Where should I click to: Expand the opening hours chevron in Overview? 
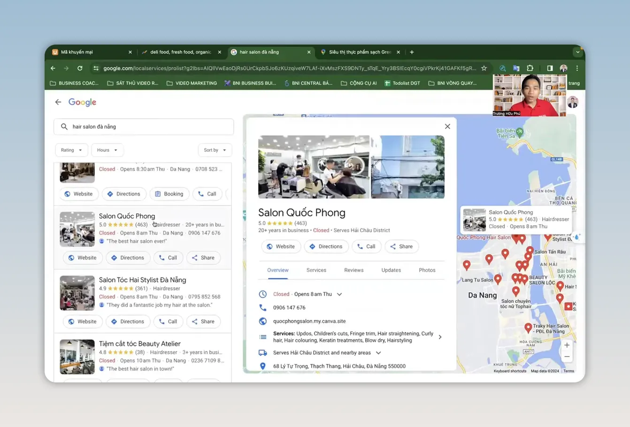tap(339, 294)
